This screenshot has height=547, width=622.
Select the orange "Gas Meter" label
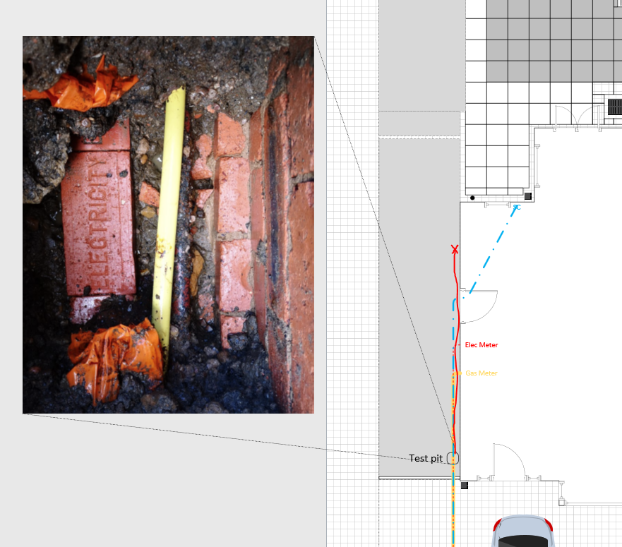pos(482,373)
